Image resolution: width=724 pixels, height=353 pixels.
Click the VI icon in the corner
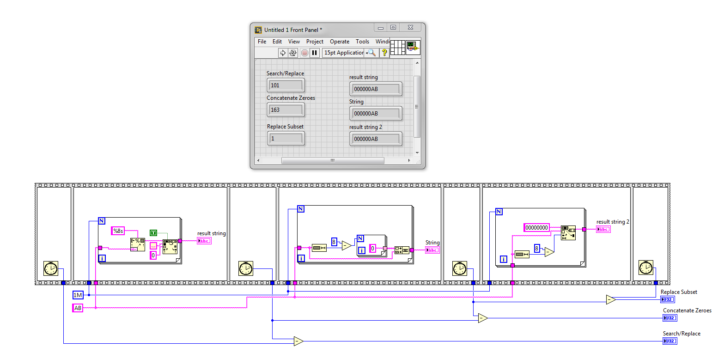[413, 48]
